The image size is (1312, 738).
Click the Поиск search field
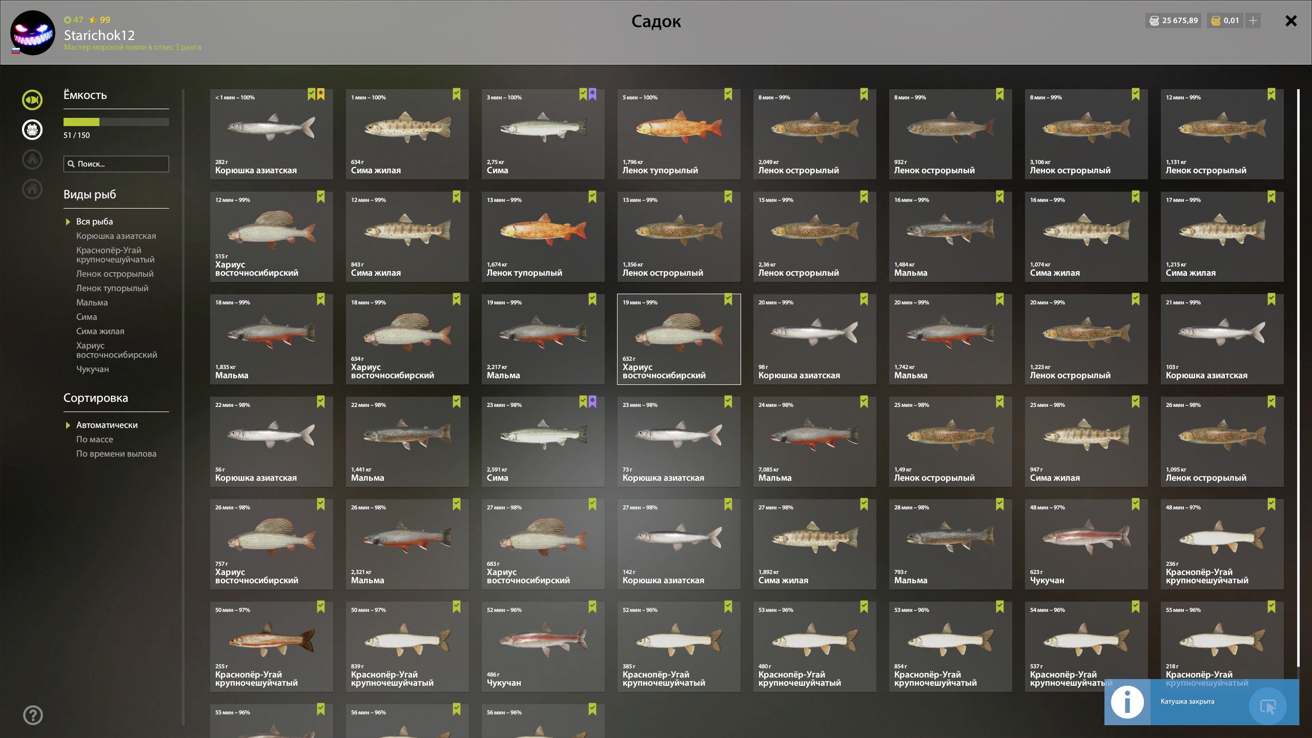pos(116,164)
